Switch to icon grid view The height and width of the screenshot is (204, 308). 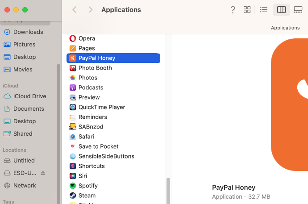point(247,10)
